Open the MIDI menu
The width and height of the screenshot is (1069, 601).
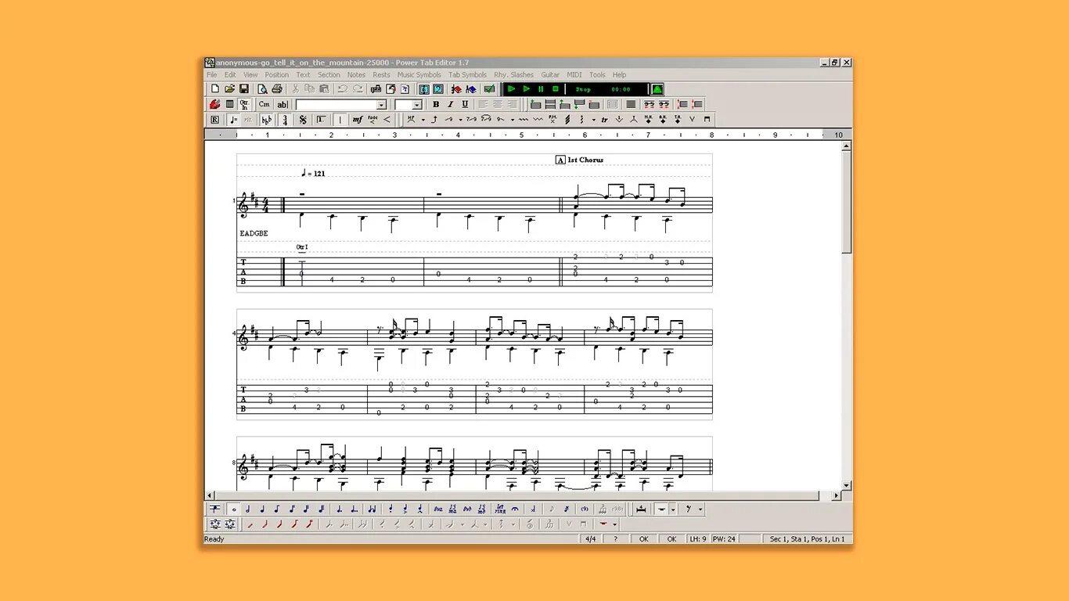click(574, 75)
